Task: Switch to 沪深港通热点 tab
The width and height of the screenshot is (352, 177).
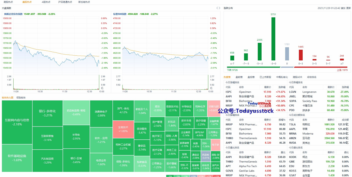Action: click(x=65, y=2)
